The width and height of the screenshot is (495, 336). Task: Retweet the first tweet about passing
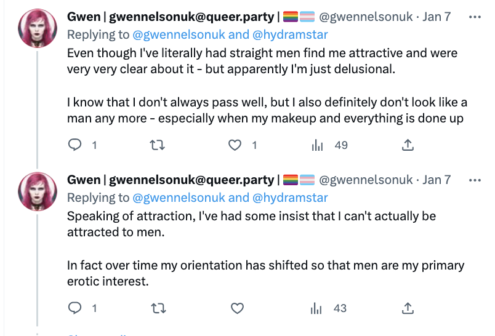(156, 145)
